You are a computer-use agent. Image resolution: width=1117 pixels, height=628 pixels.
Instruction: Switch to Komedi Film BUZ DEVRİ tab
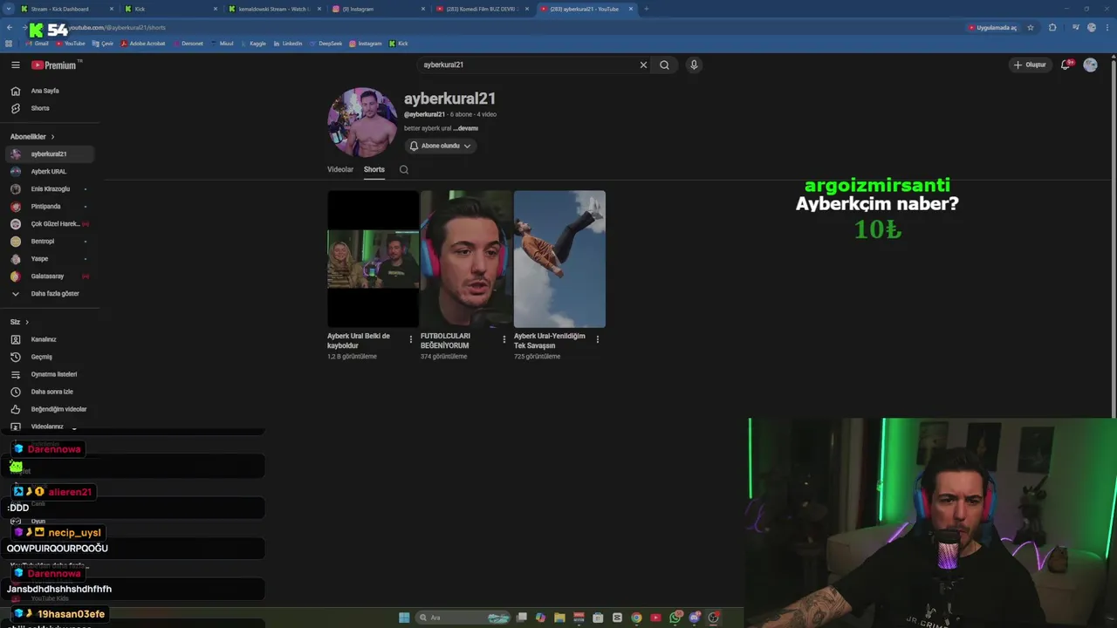[x=483, y=9]
